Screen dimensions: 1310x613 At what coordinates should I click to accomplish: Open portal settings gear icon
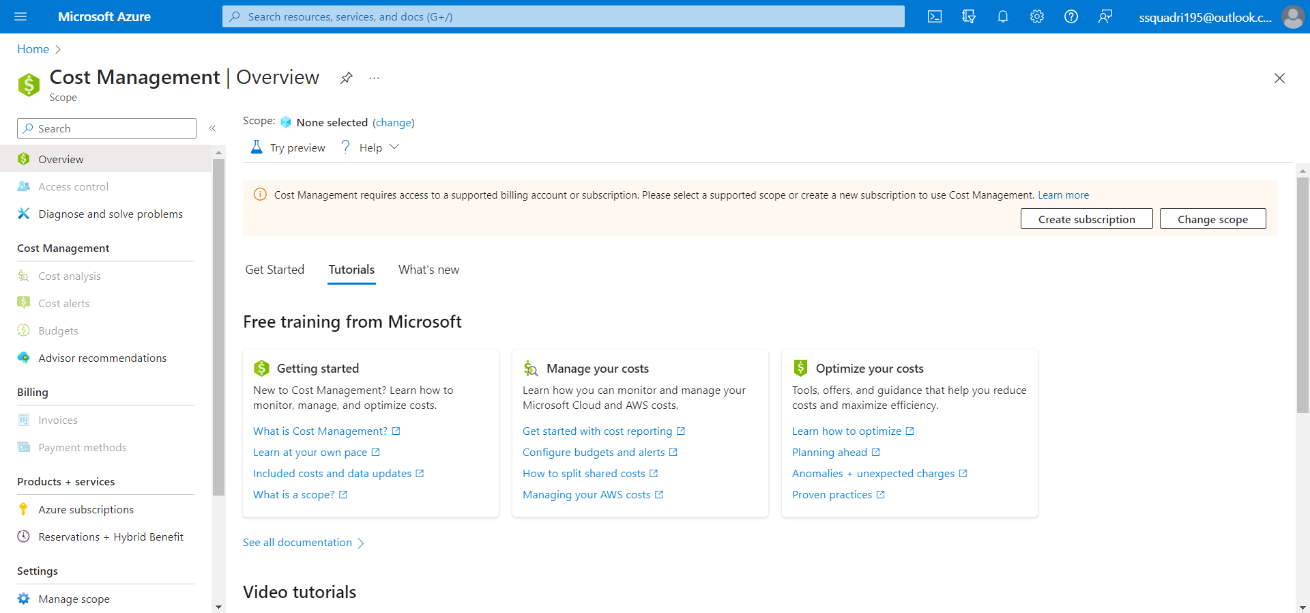click(x=1036, y=16)
